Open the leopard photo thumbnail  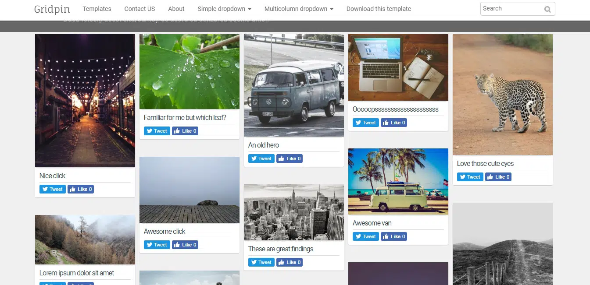coord(502,95)
